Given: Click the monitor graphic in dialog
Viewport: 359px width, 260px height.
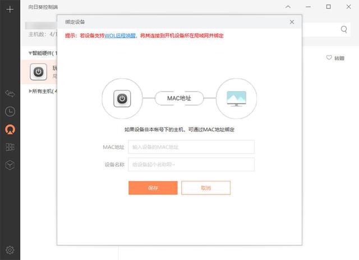Looking at the screenshot, I should tap(236, 98).
